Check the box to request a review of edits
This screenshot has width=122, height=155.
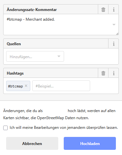coord(5,128)
